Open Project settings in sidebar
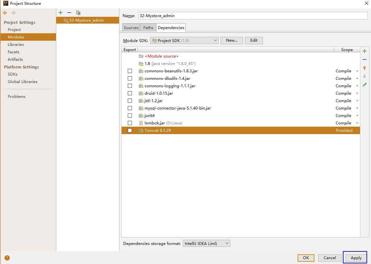 tap(14, 29)
